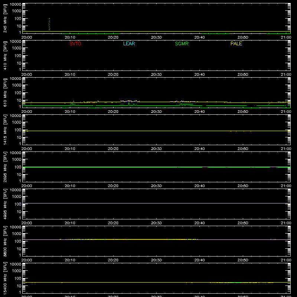Select the 1415 MHz [SFU] axis title

click(5, 130)
